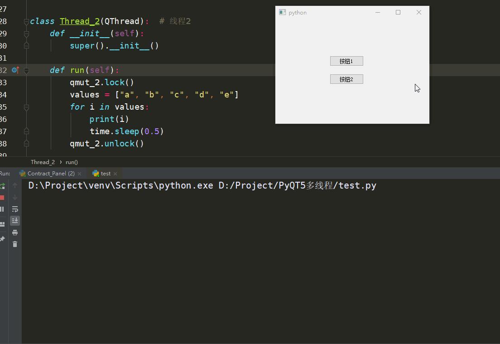Viewport: 500px width, 344px height.
Task: Collapse the run() method fold region
Action: click(x=26, y=70)
